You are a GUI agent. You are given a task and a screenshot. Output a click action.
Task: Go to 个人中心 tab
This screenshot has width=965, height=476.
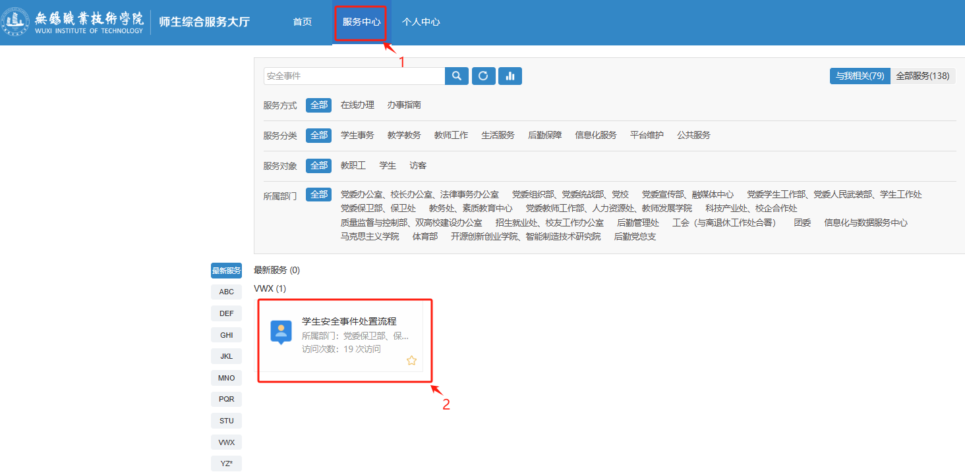point(421,22)
